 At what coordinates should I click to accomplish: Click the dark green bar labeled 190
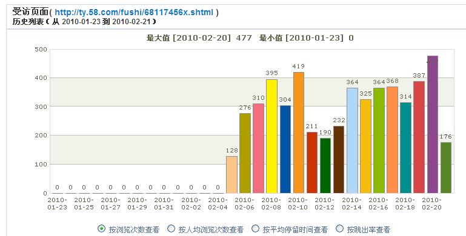(x=325, y=166)
